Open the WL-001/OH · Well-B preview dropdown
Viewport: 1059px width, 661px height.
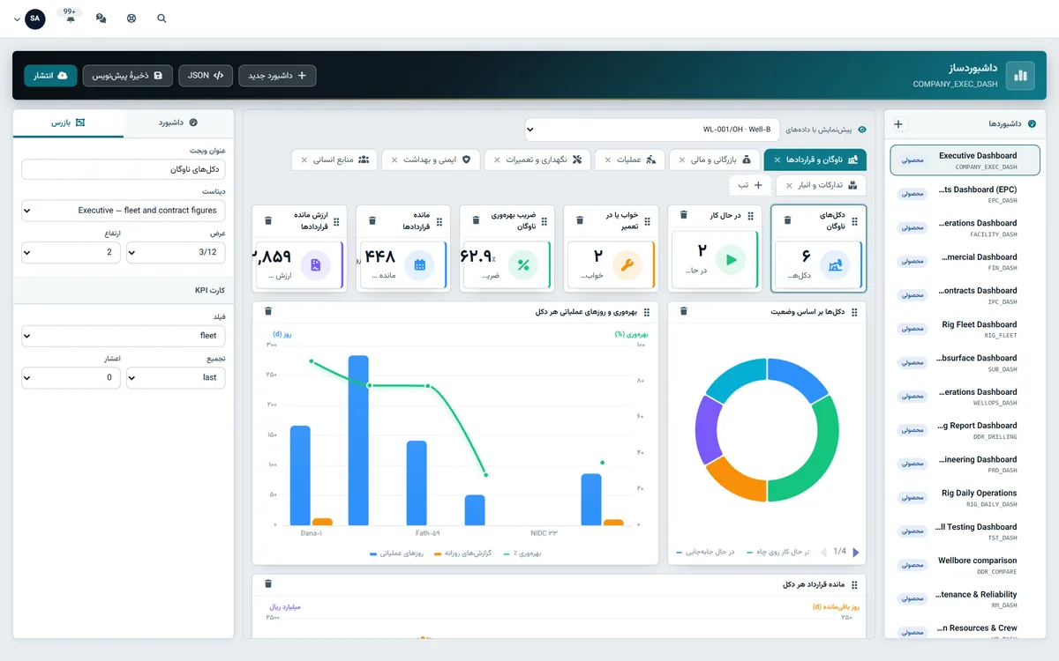(652, 130)
